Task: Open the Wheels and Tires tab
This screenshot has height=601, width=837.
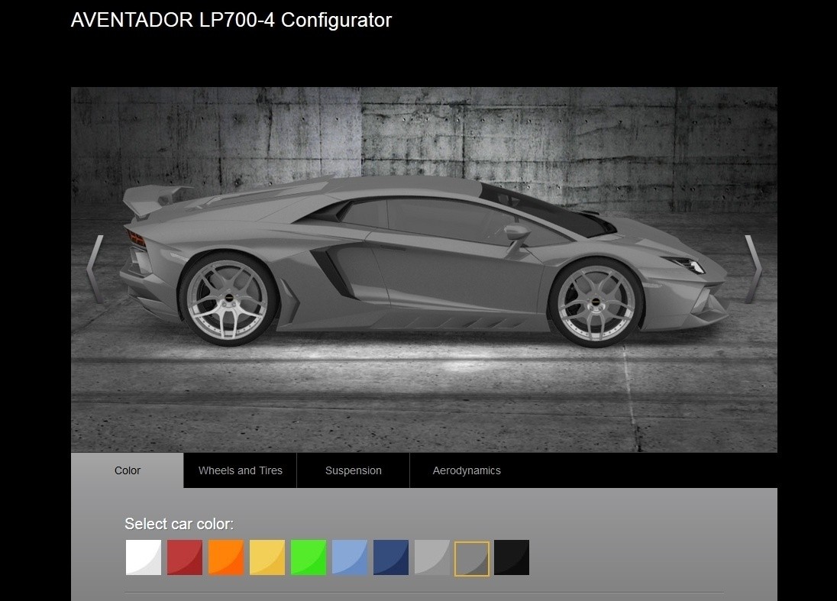Action: click(x=241, y=470)
